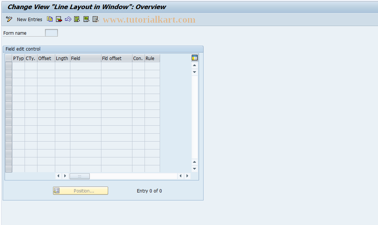
Task: Open the table column settings icon
Action: (194, 57)
